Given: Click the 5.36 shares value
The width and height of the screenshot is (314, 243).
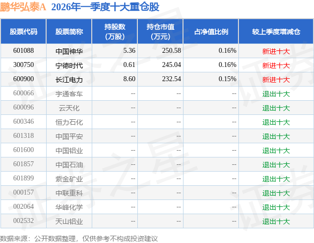Looking at the screenshot, I should (129, 51).
